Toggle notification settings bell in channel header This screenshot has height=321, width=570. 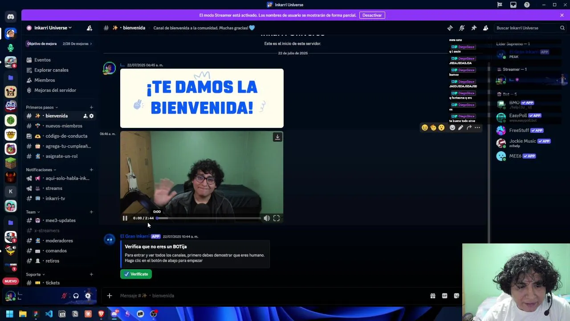462,28
